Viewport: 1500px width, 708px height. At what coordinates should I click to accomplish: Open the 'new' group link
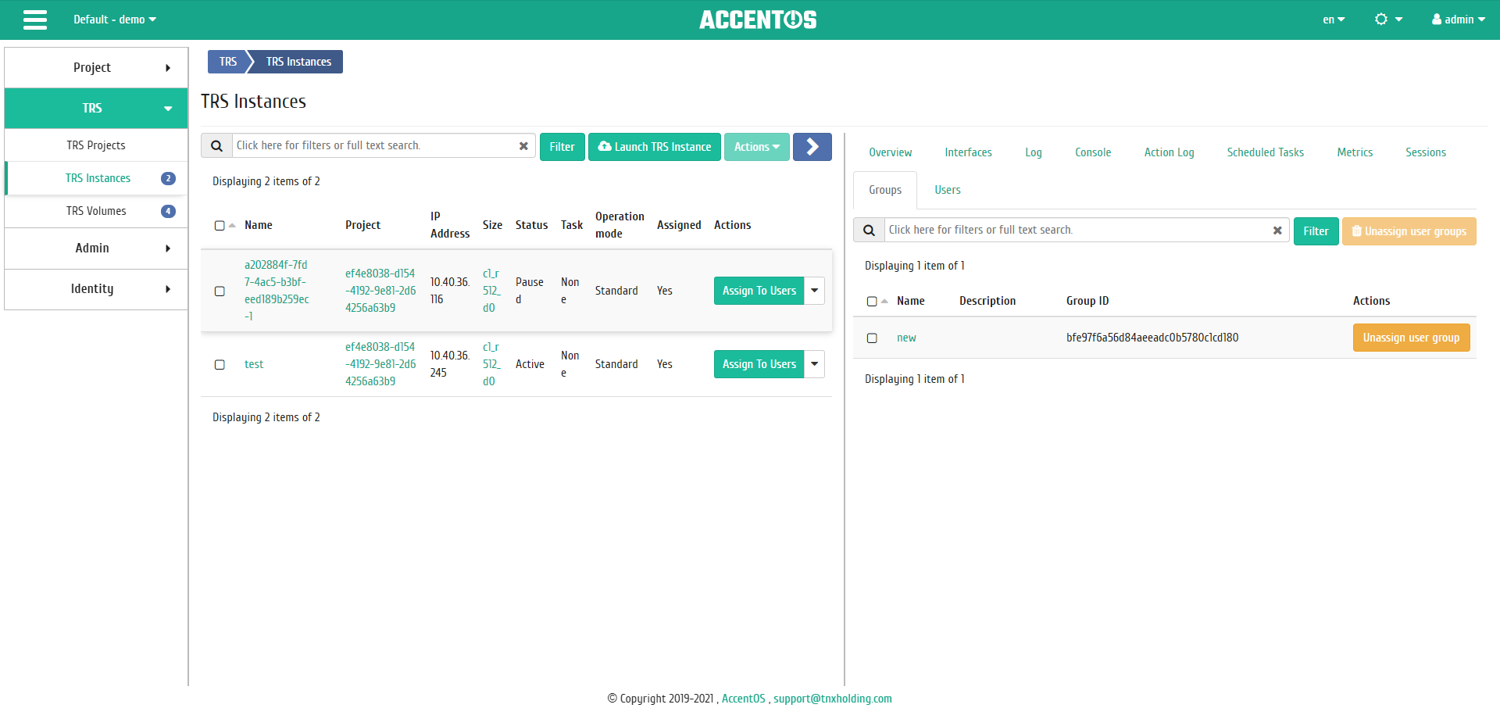[x=906, y=338]
